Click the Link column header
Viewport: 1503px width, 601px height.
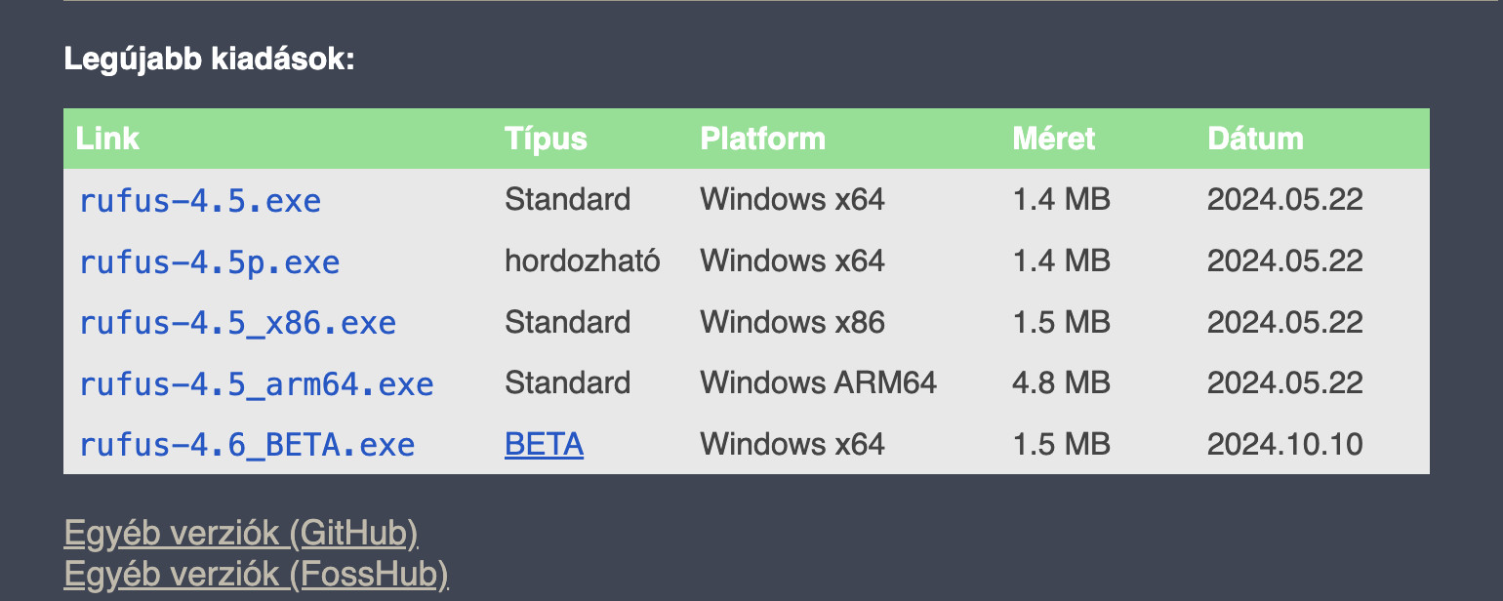tap(107, 139)
